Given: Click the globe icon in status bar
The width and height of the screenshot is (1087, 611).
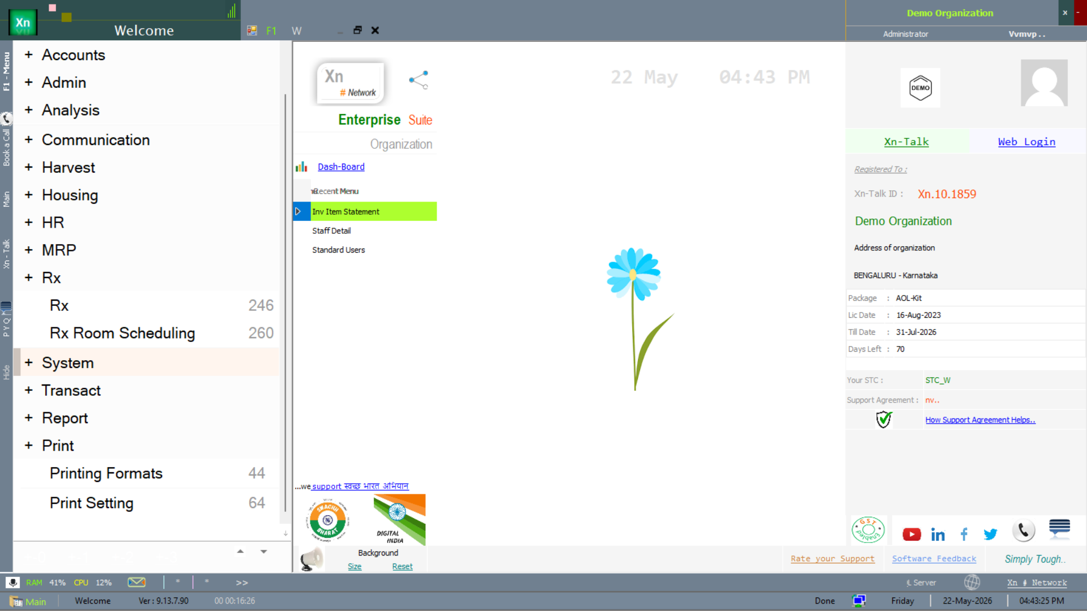Looking at the screenshot, I should [972, 582].
